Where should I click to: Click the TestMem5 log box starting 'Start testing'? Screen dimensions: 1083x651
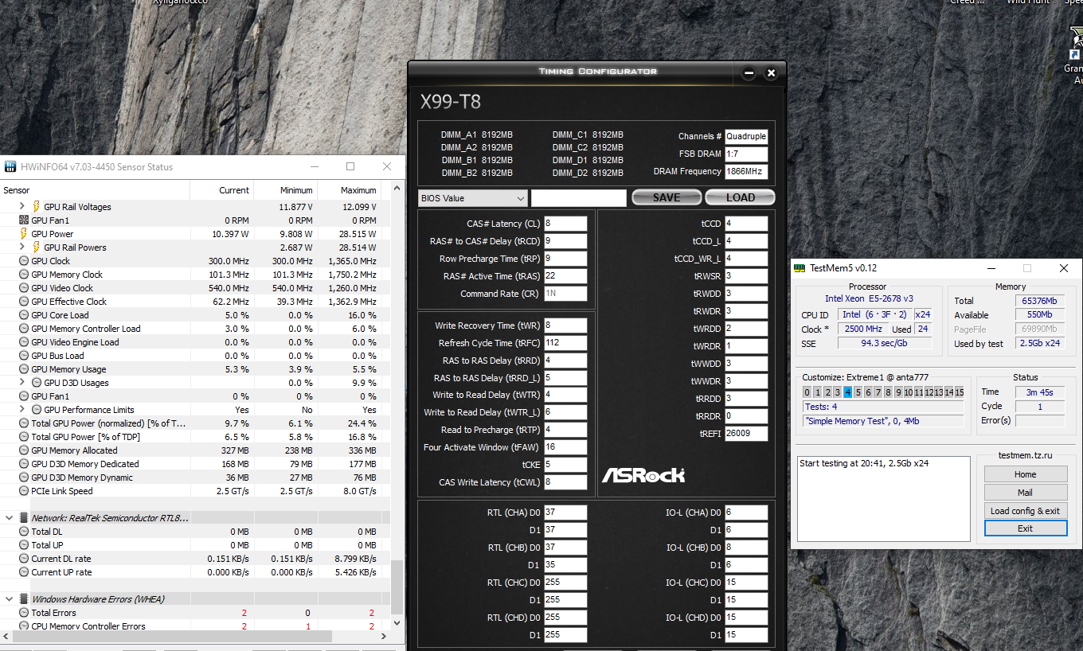884,497
